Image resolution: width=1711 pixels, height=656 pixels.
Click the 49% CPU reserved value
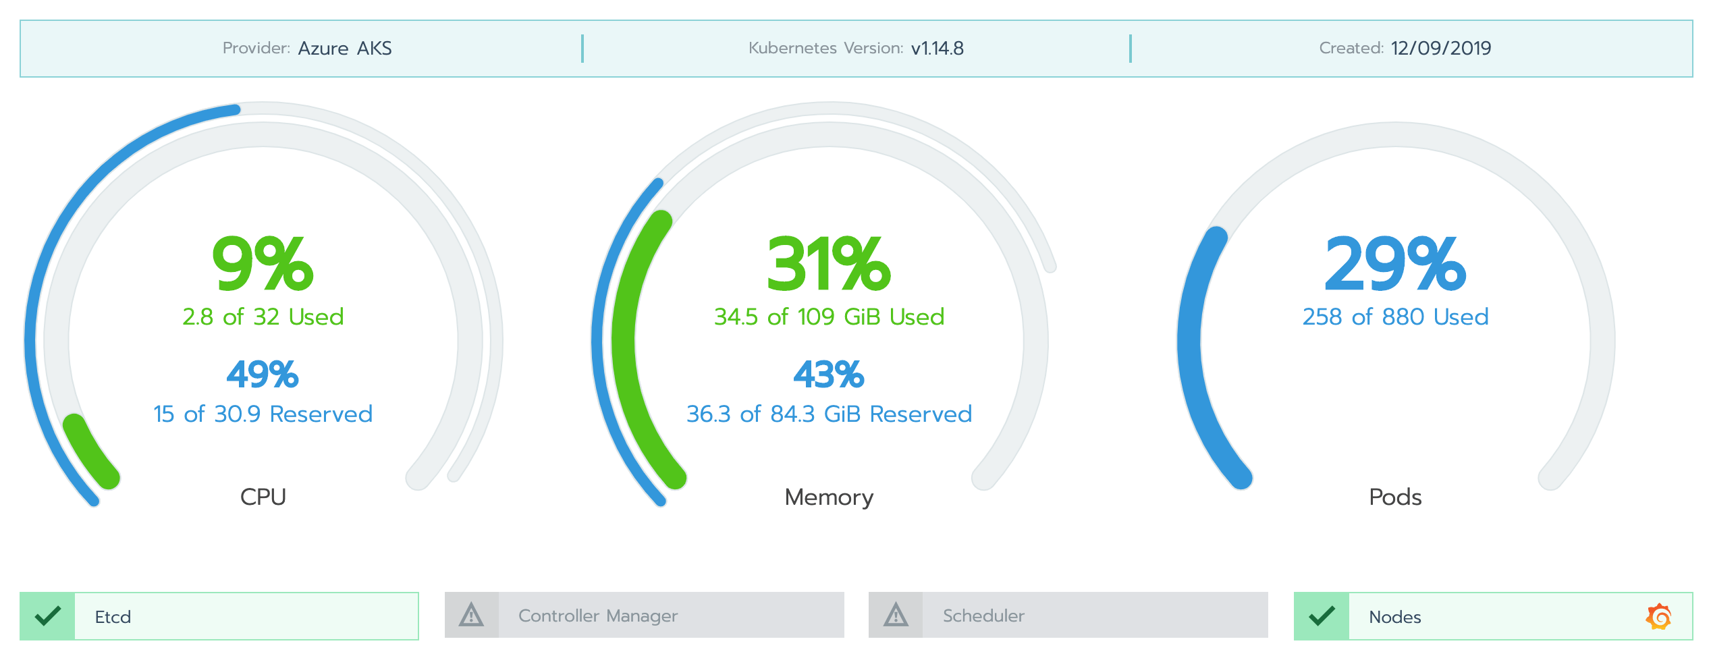click(x=263, y=375)
